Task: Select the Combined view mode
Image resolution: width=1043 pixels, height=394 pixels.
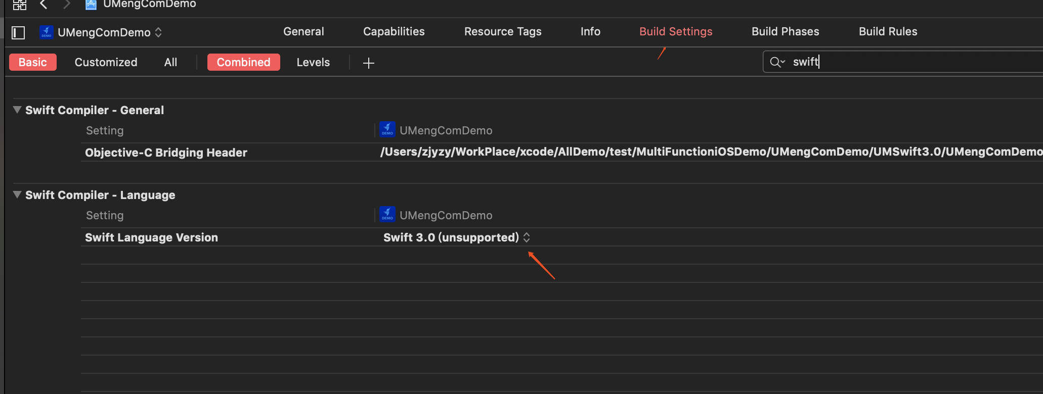Action: (x=243, y=62)
